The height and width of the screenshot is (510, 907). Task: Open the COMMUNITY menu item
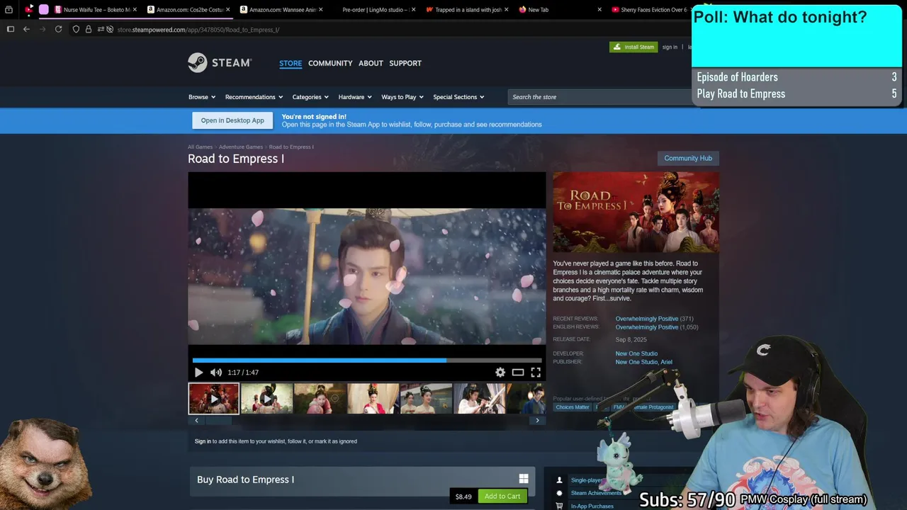click(x=330, y=63)
